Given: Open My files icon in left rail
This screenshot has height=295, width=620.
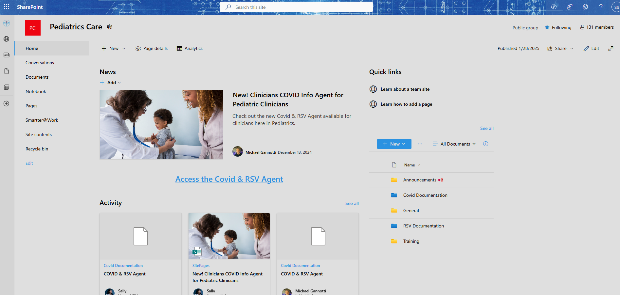Looking at the screenshot, I should point(6,71).
